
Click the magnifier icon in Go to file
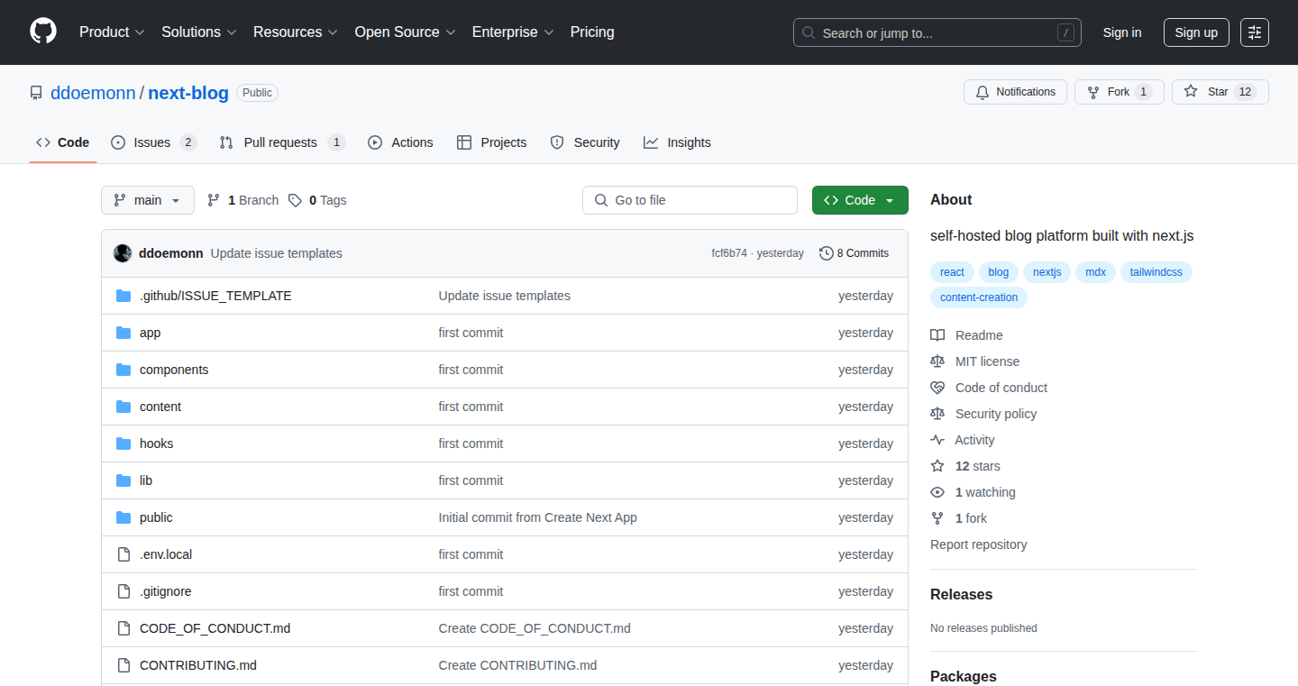[x=601, y=200]
